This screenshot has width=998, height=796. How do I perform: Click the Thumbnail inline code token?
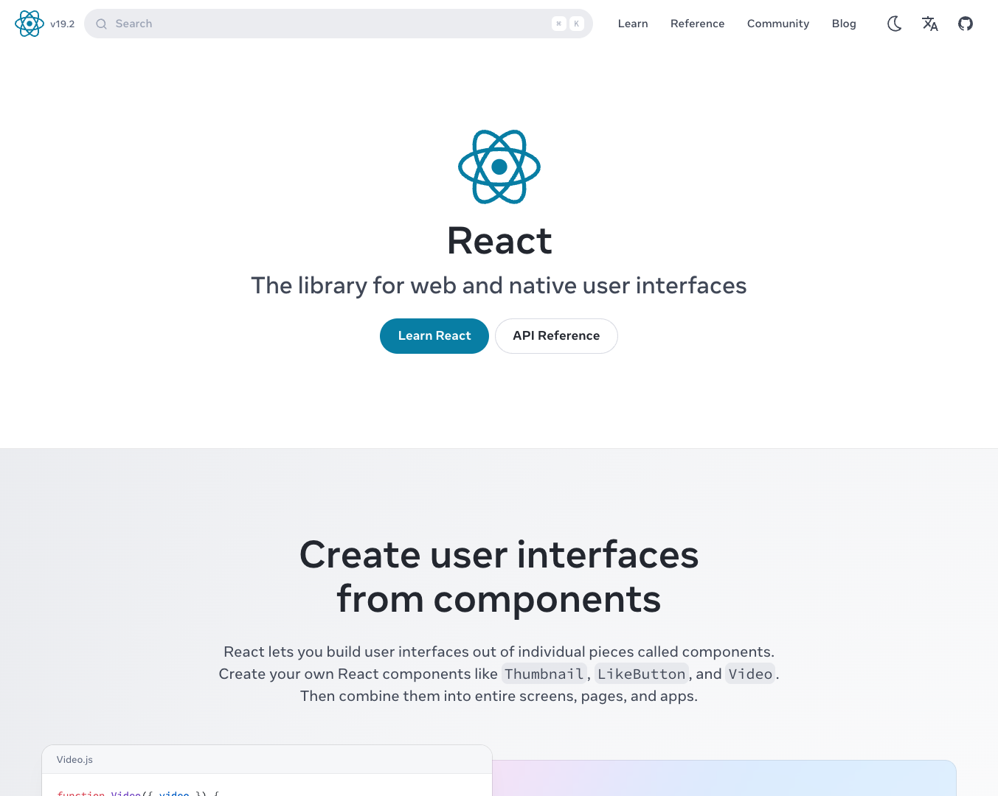click(x=544, y=674)
